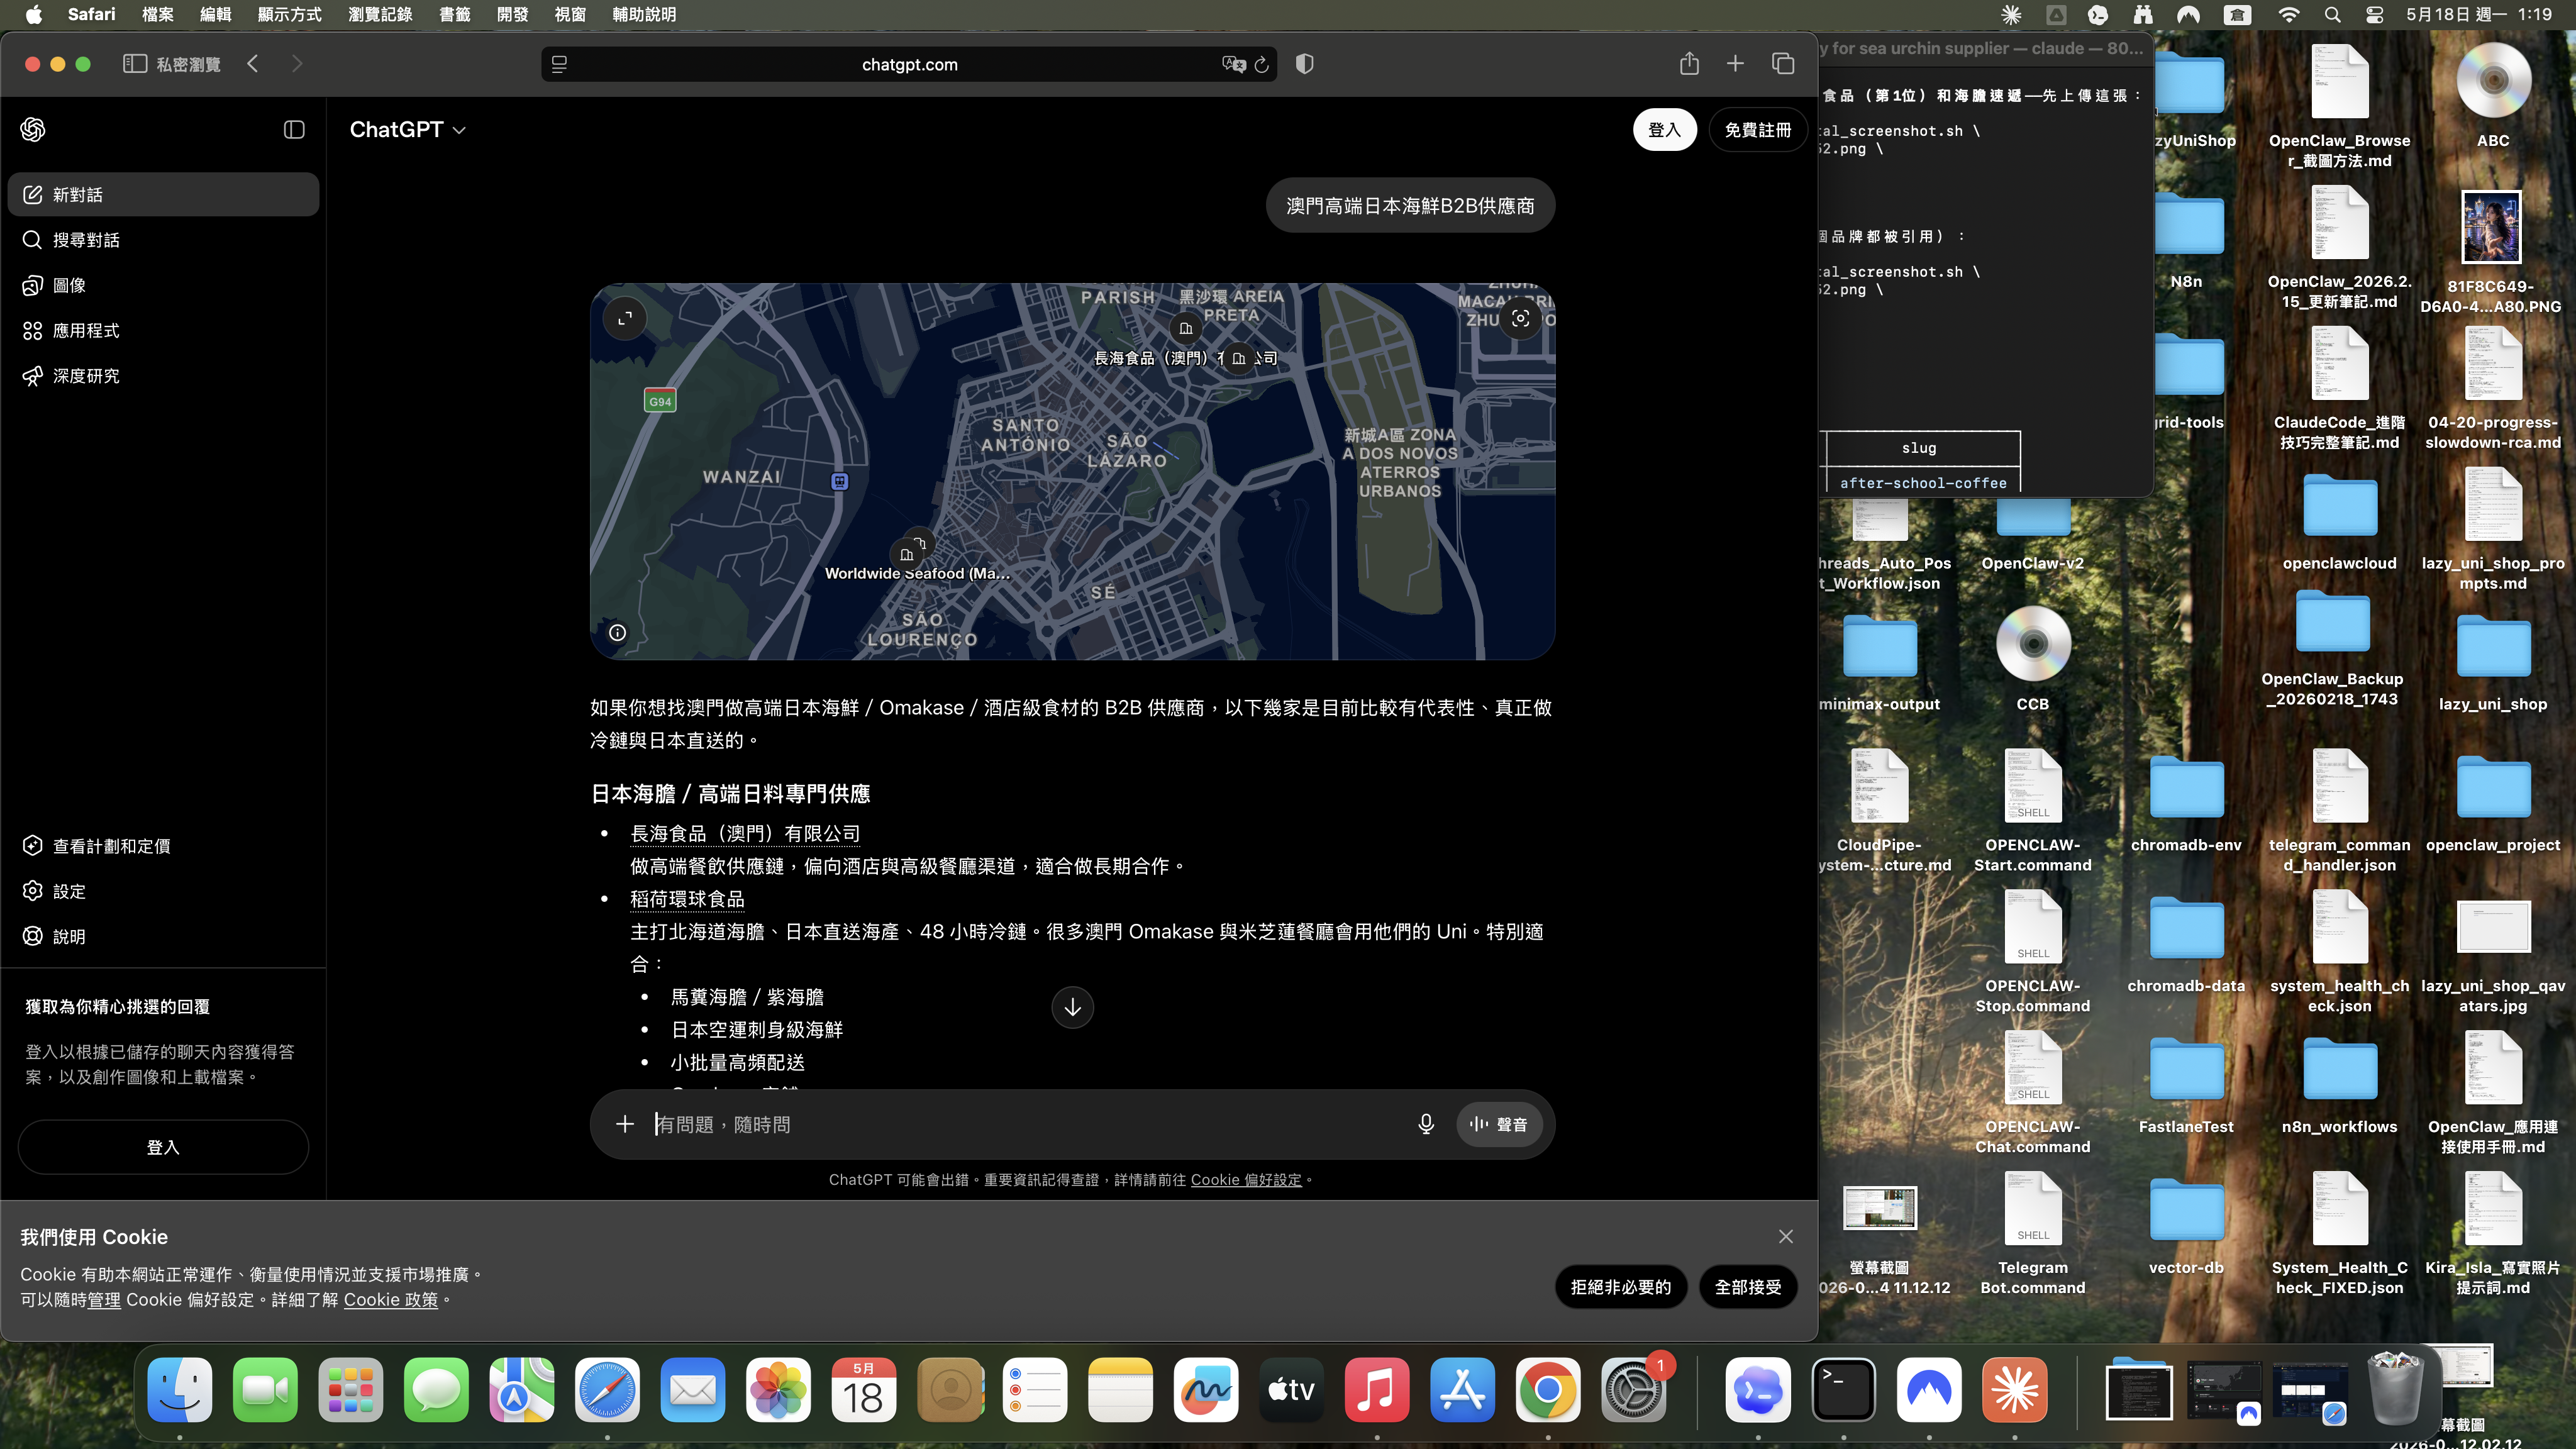This screenshot has width=2576, height=1449.
Task: Open 稻荷環球食品 link
Action: pos(687,899)
